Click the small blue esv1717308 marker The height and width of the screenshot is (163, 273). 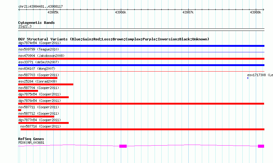(x=248, y=78)
